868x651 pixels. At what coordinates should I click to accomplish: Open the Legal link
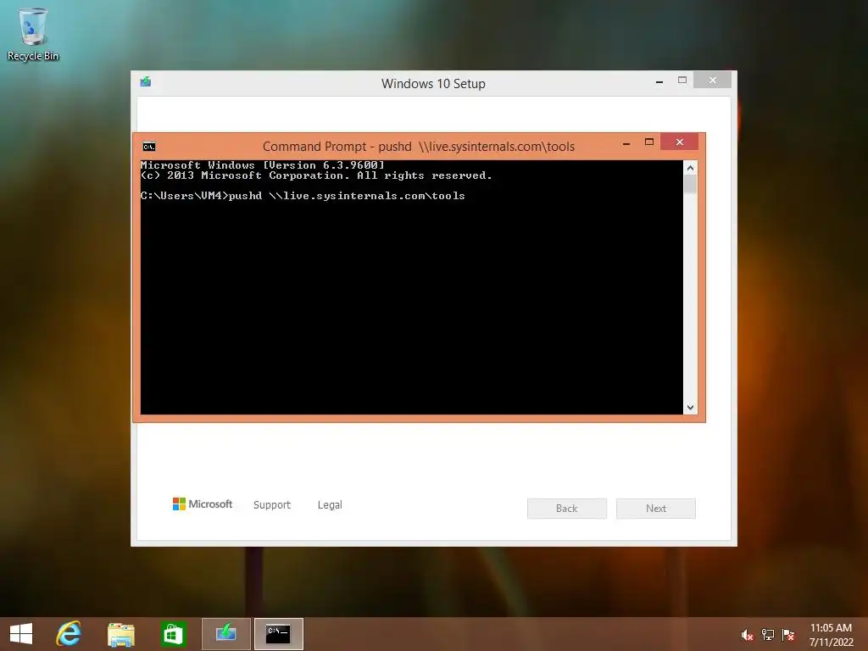pos(330,505)
